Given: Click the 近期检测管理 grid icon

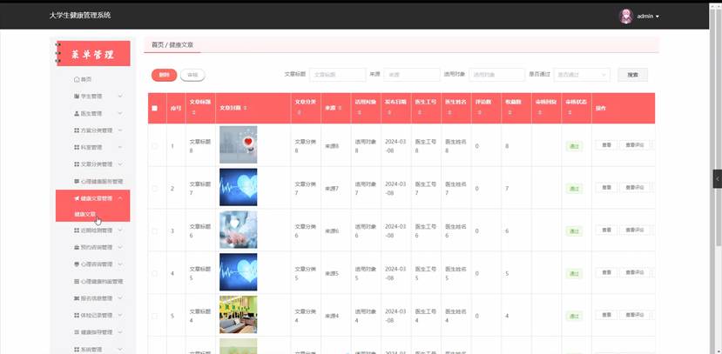Looking at the screenshot, I should 77,230.
